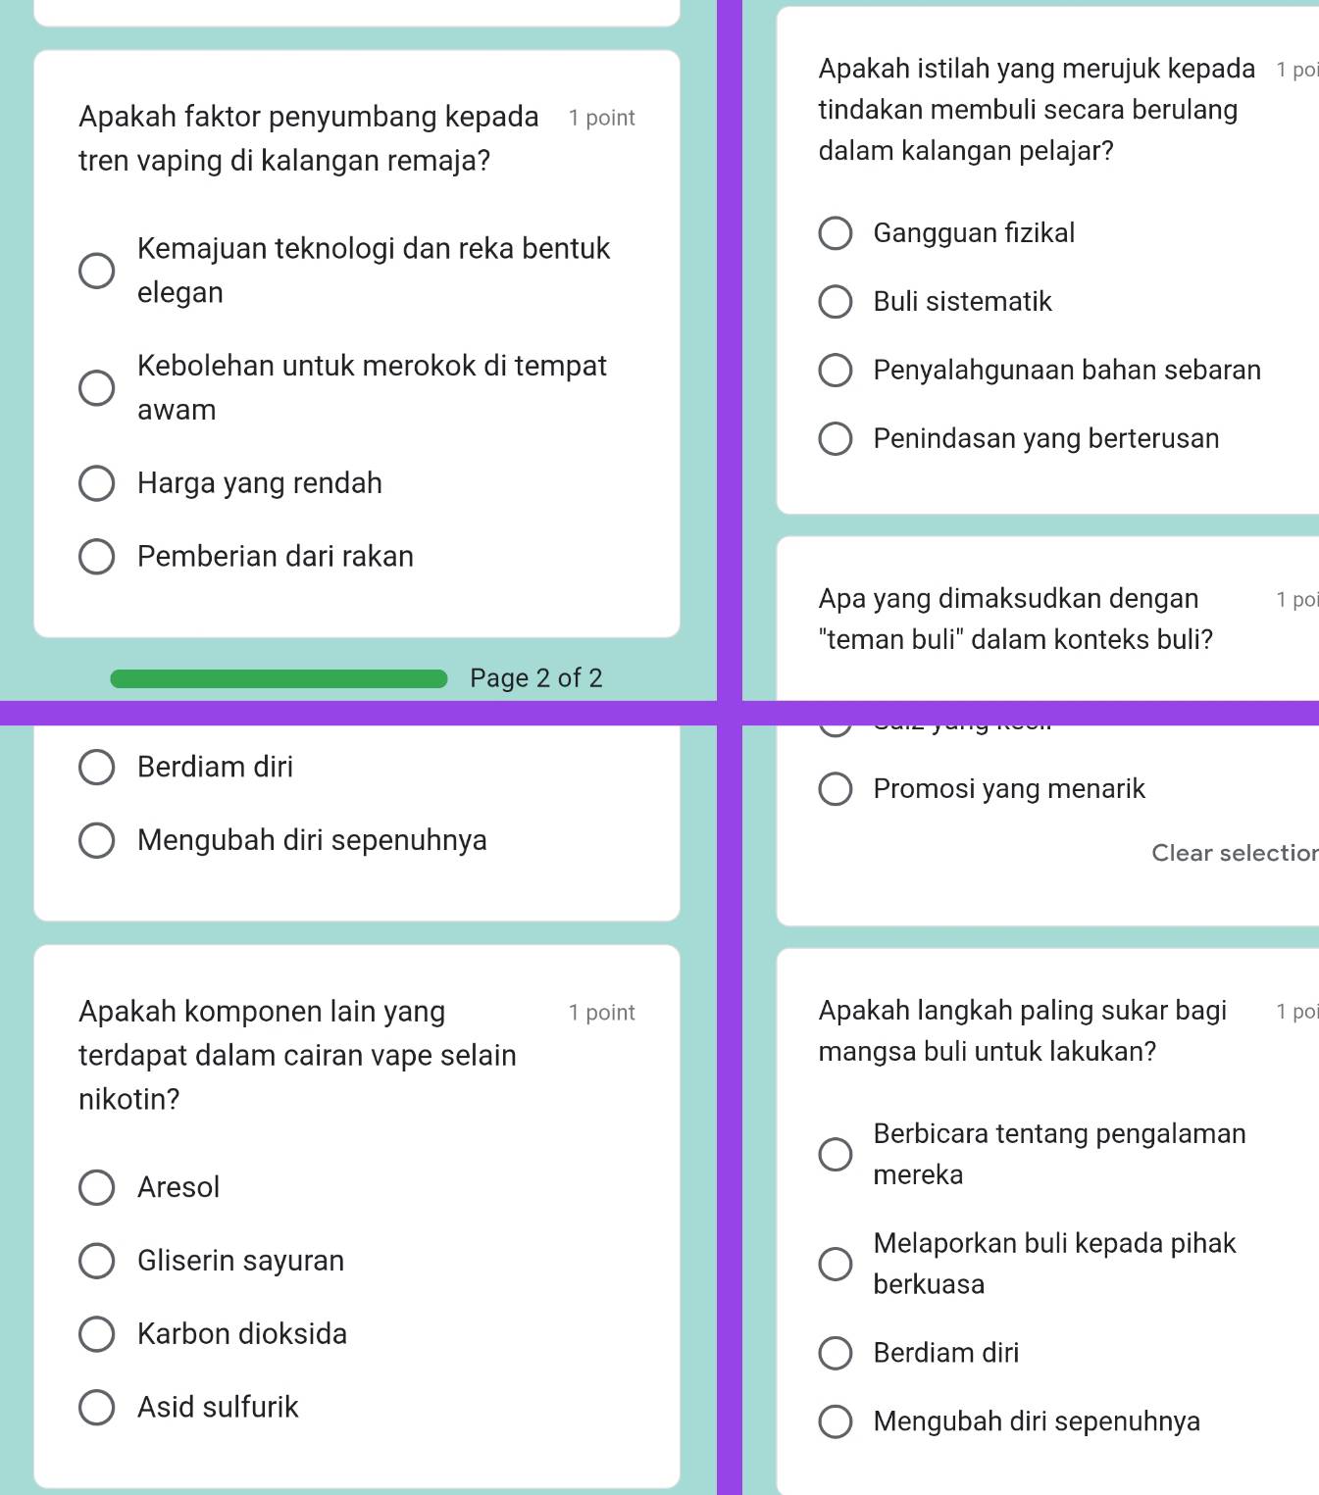Select the "Harga yang rendah" radio button
Image resolution: width=1319 pixels, height=1495 pixels.
[96, 483]
